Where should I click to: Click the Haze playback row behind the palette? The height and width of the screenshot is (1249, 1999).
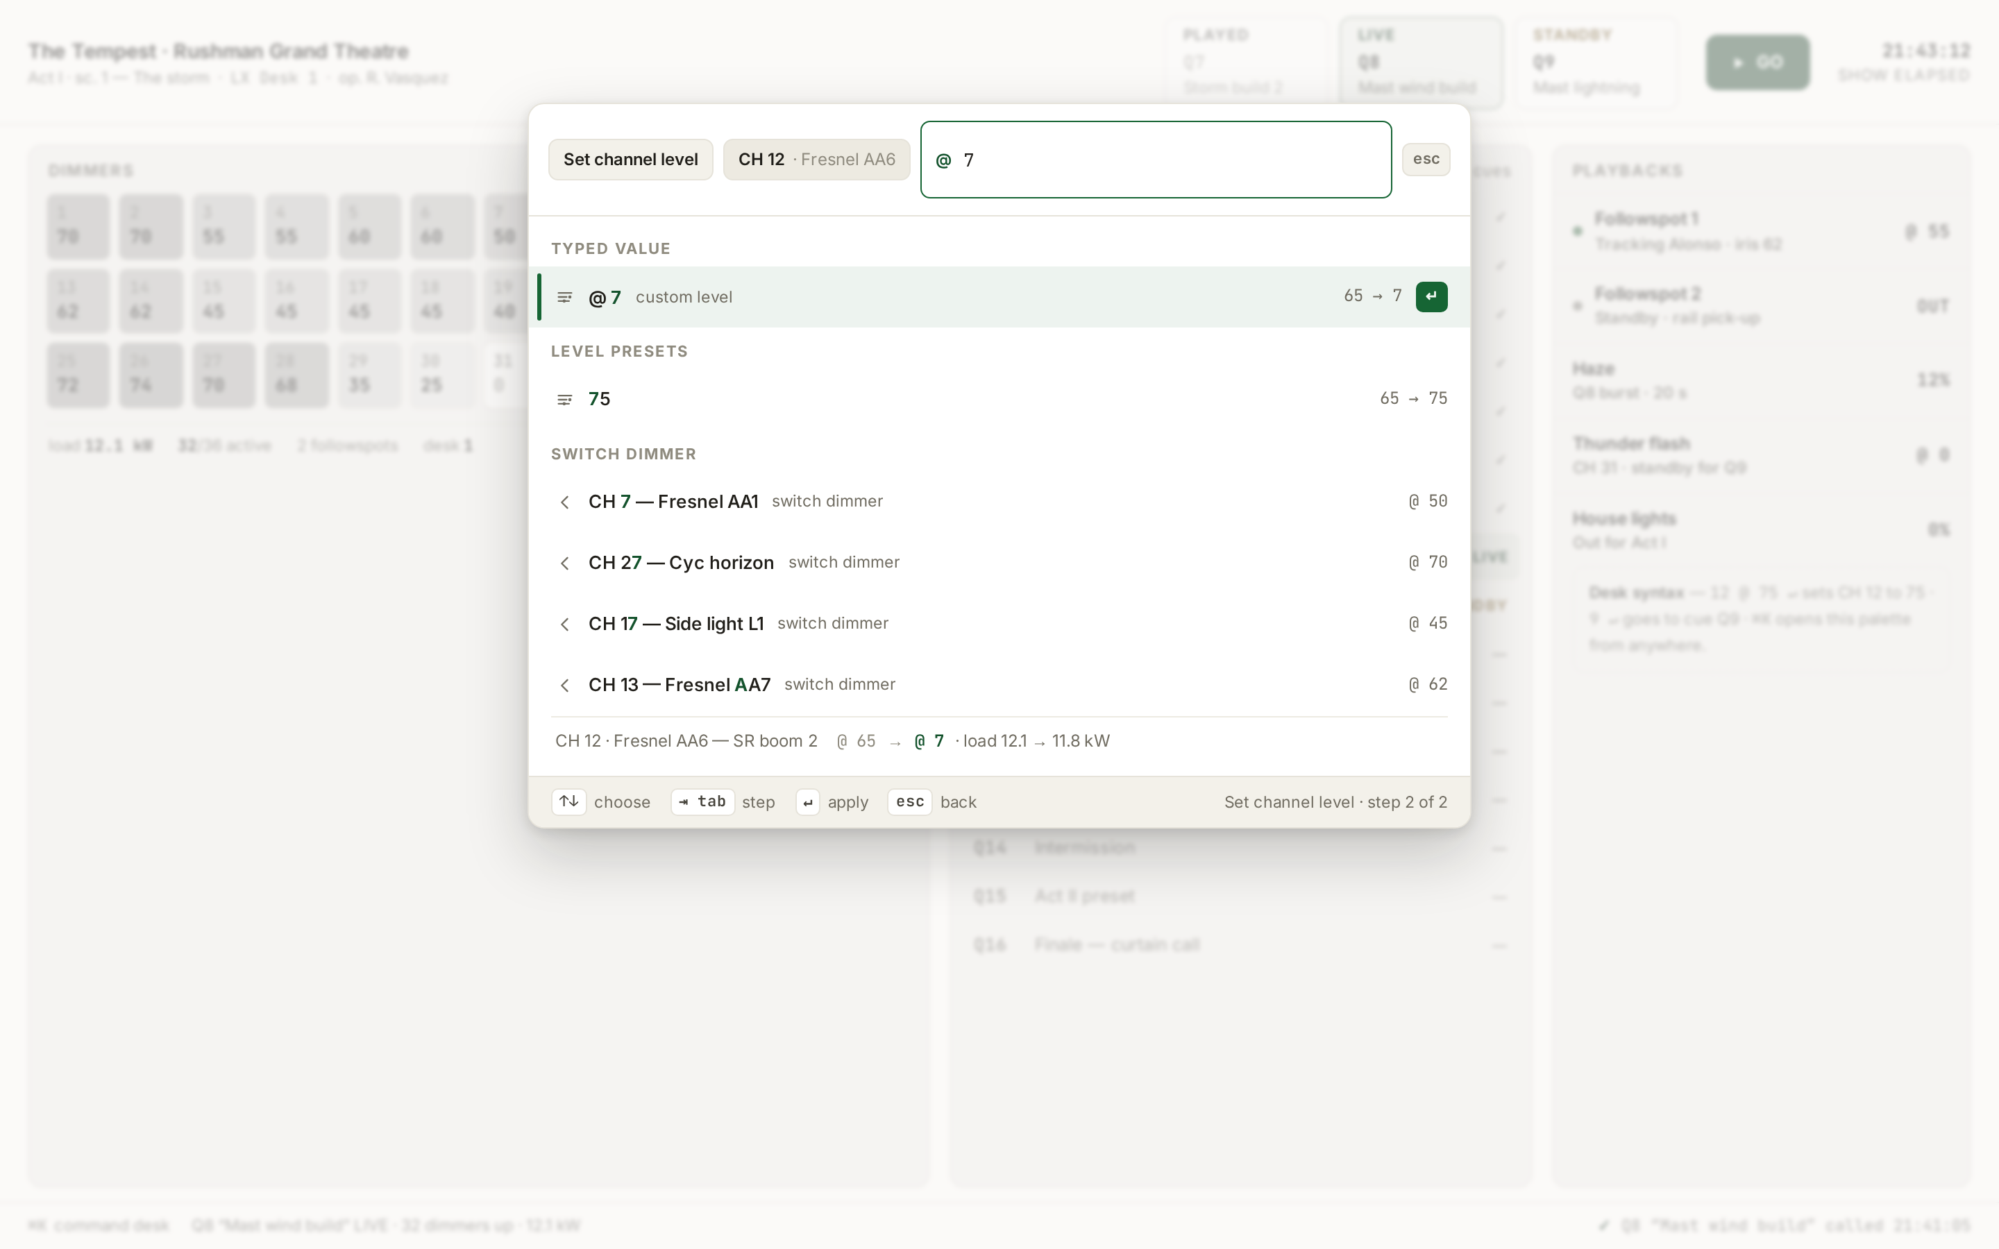click(1760, 380)
